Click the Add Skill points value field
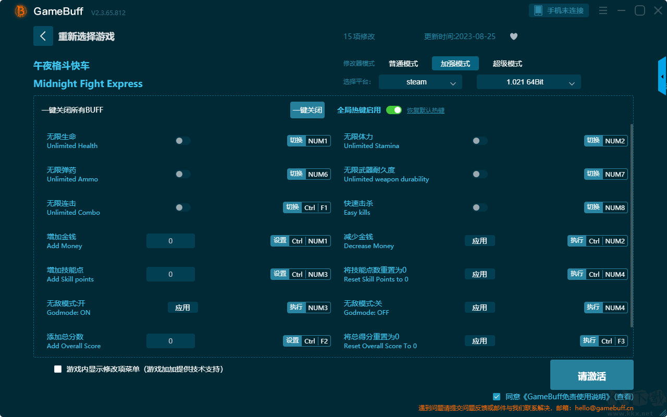Viewport: 667px width, 417px height. tap(170, 274)
